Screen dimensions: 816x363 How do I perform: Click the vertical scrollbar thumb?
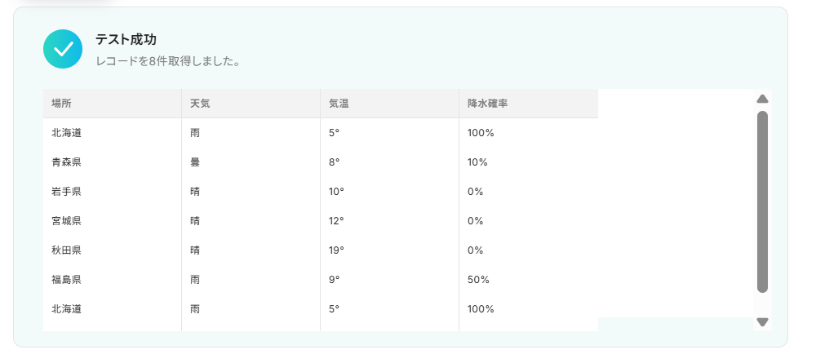(762, 201)
